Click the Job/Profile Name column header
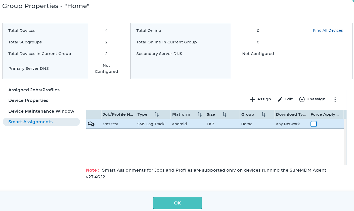 tap(118, 114)
